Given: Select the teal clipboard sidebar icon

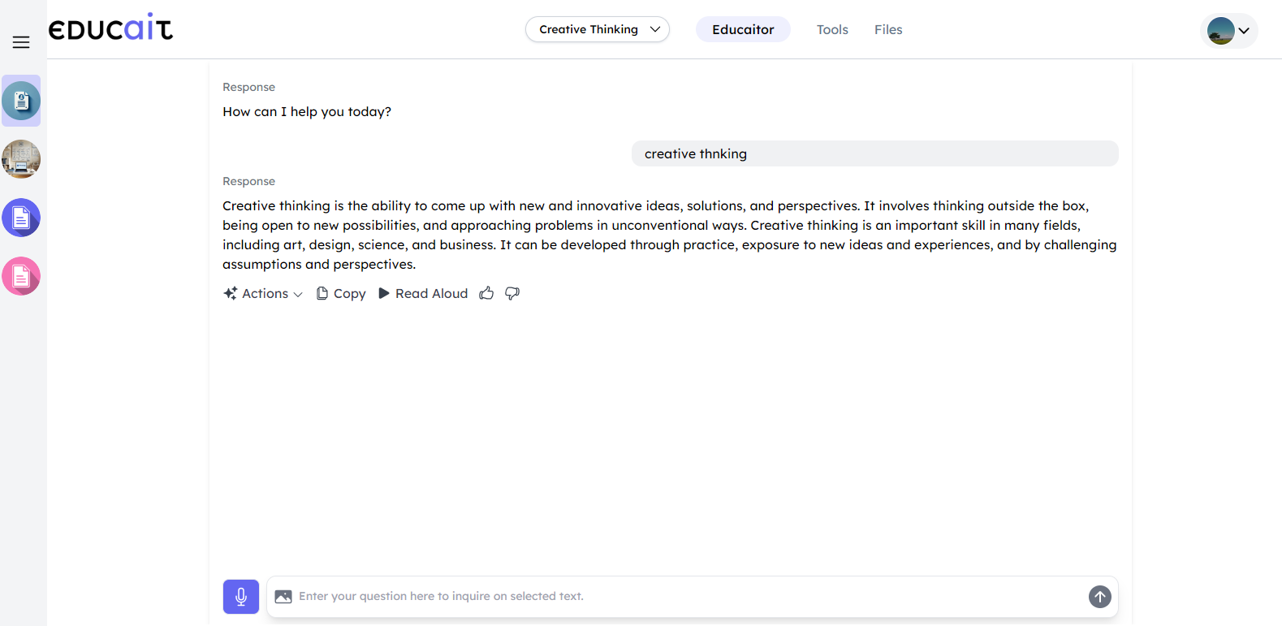Looking at the screenshot, I should click(21, 101).
